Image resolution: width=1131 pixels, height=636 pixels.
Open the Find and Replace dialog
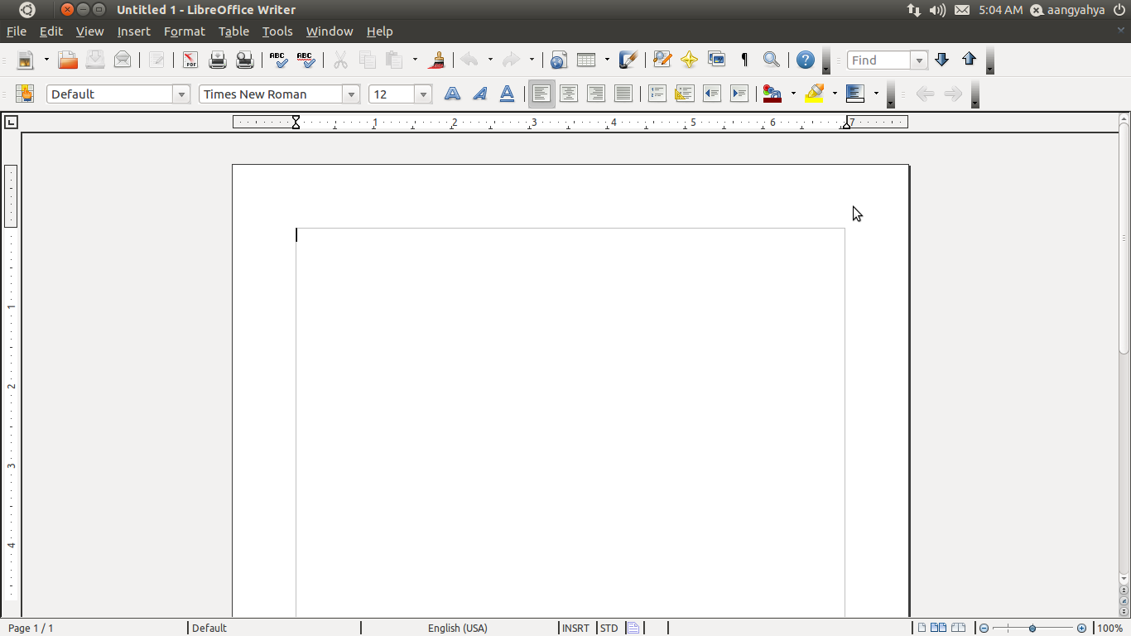pos(771,60)
